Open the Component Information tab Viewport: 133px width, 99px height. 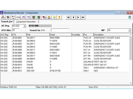tap(26, 22)
